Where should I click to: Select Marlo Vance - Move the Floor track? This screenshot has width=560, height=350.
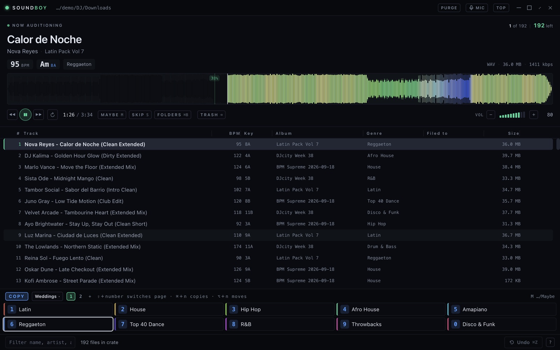point(278,167)
